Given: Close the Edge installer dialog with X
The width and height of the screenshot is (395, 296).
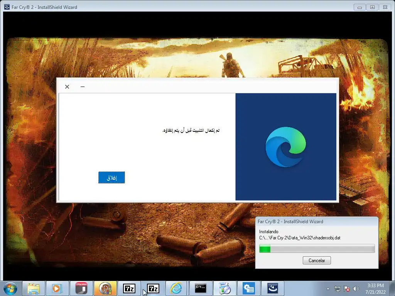Looking at the screenshot, I should 67,87.
